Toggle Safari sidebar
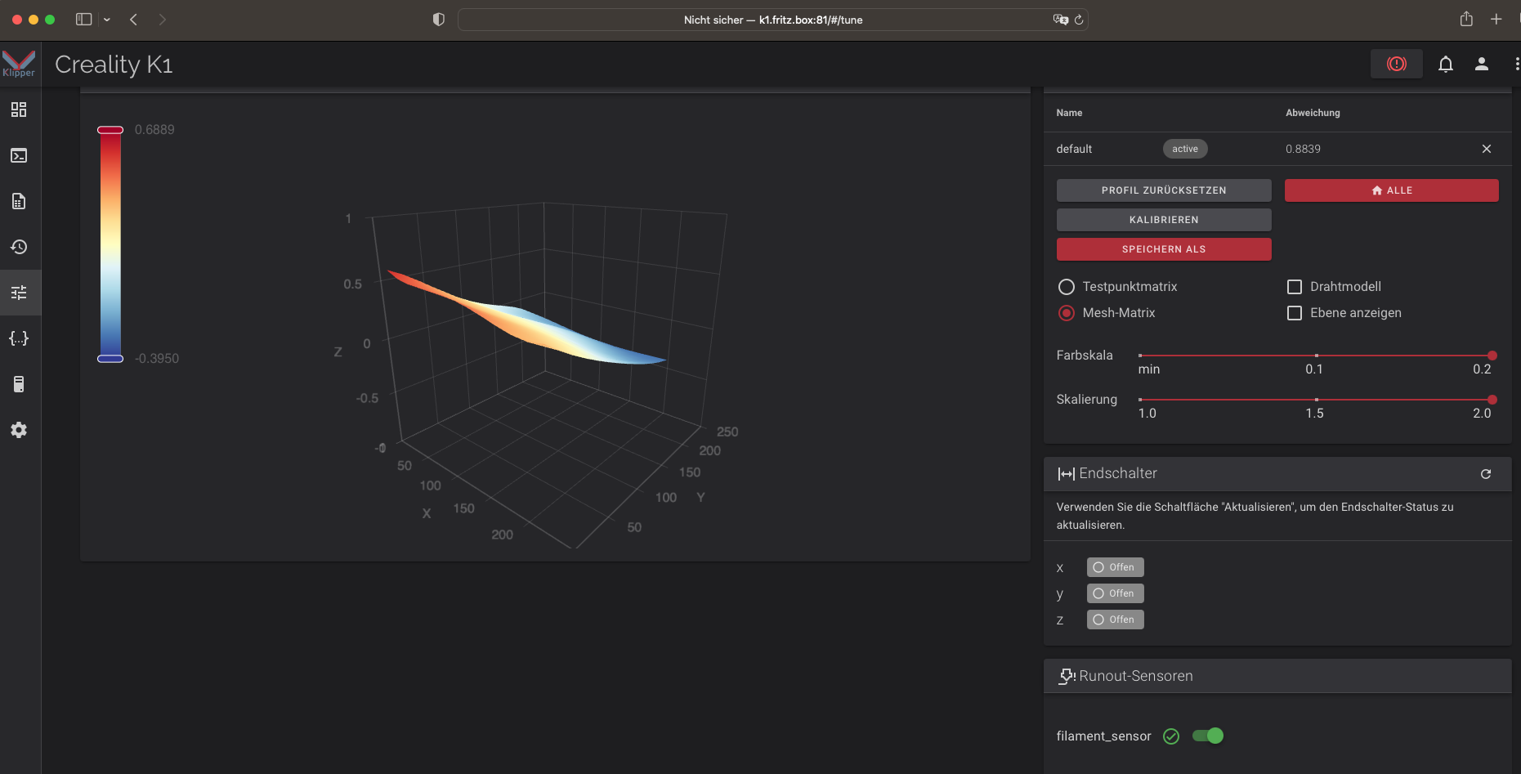This screenshot has height=774, width=1521. [83, 19]
